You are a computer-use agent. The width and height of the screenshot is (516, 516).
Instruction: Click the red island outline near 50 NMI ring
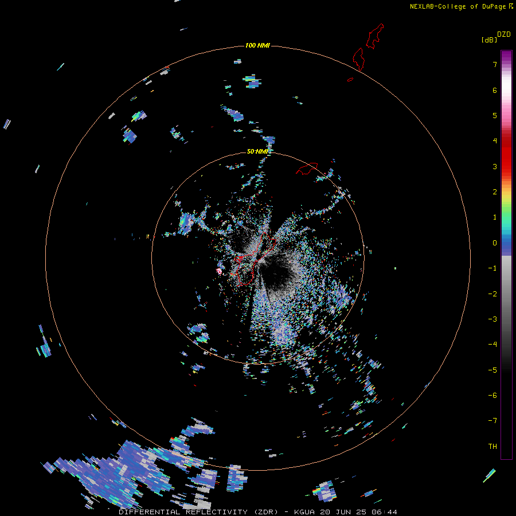click(x=307, y=169)
